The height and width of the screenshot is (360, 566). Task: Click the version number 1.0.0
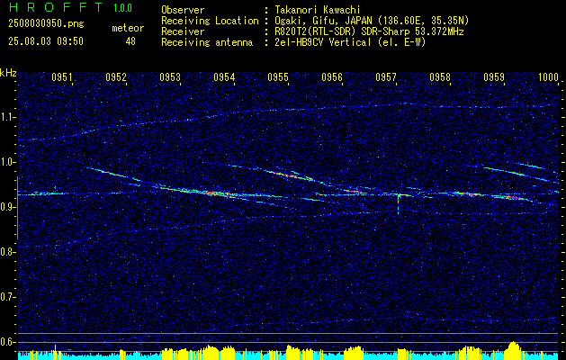coord(122,7)
